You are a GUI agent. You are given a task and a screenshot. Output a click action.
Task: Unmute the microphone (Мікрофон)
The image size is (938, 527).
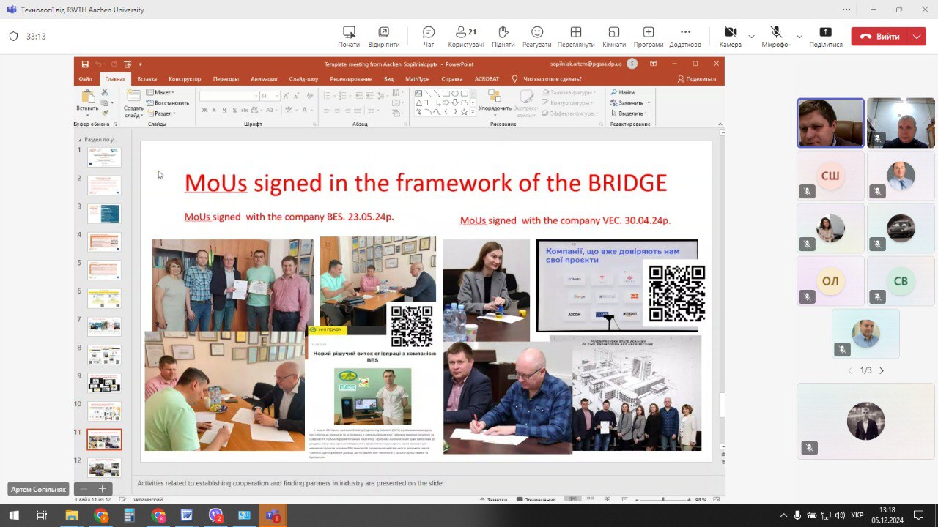pyautogui.click(x=777, y=36)
